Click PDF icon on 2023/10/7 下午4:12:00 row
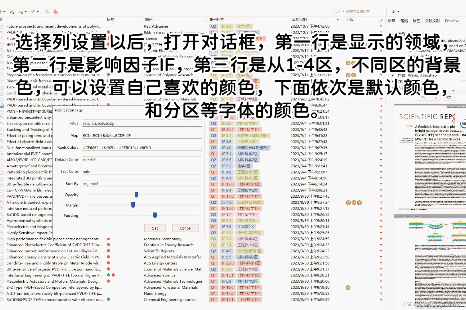 coord(381,26)
